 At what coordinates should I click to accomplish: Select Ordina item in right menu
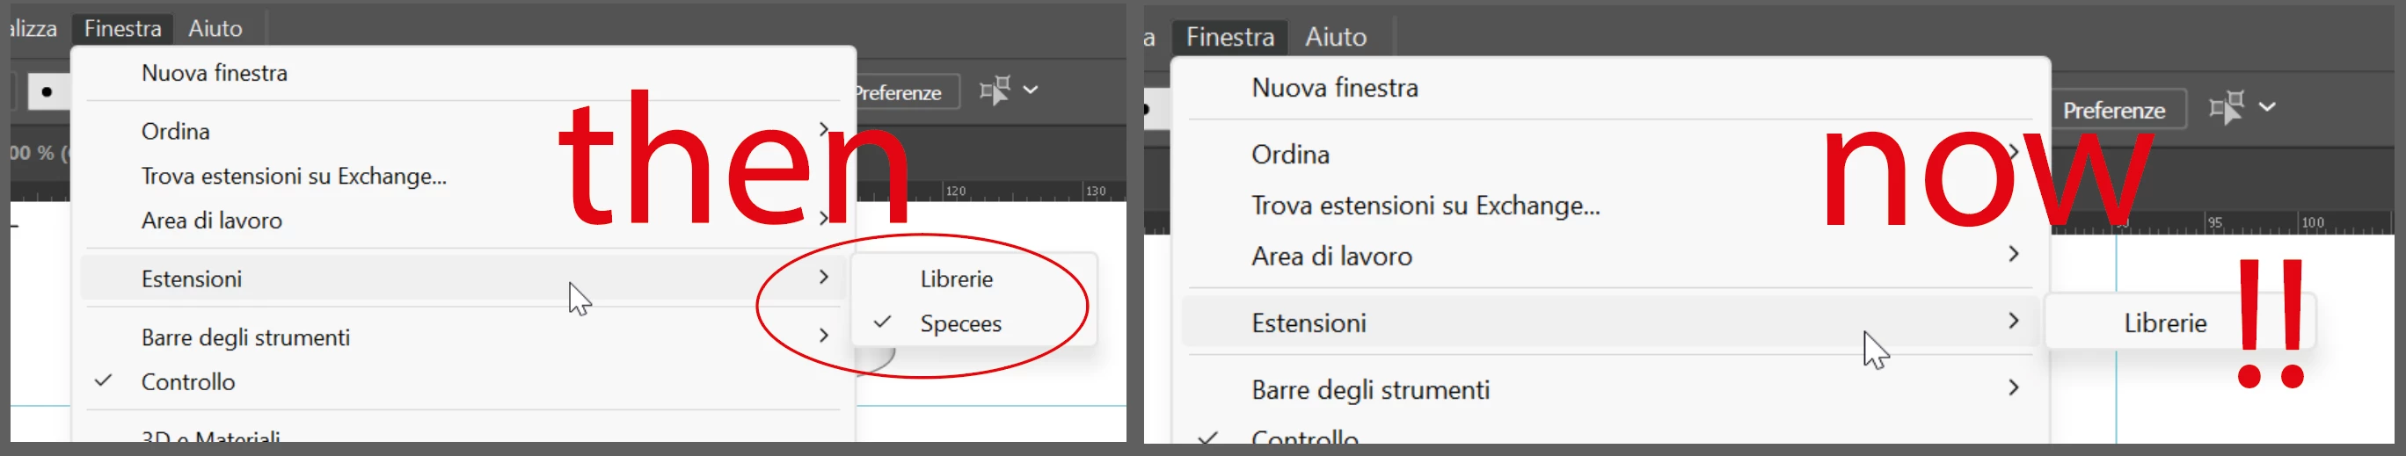[1610, 154]
